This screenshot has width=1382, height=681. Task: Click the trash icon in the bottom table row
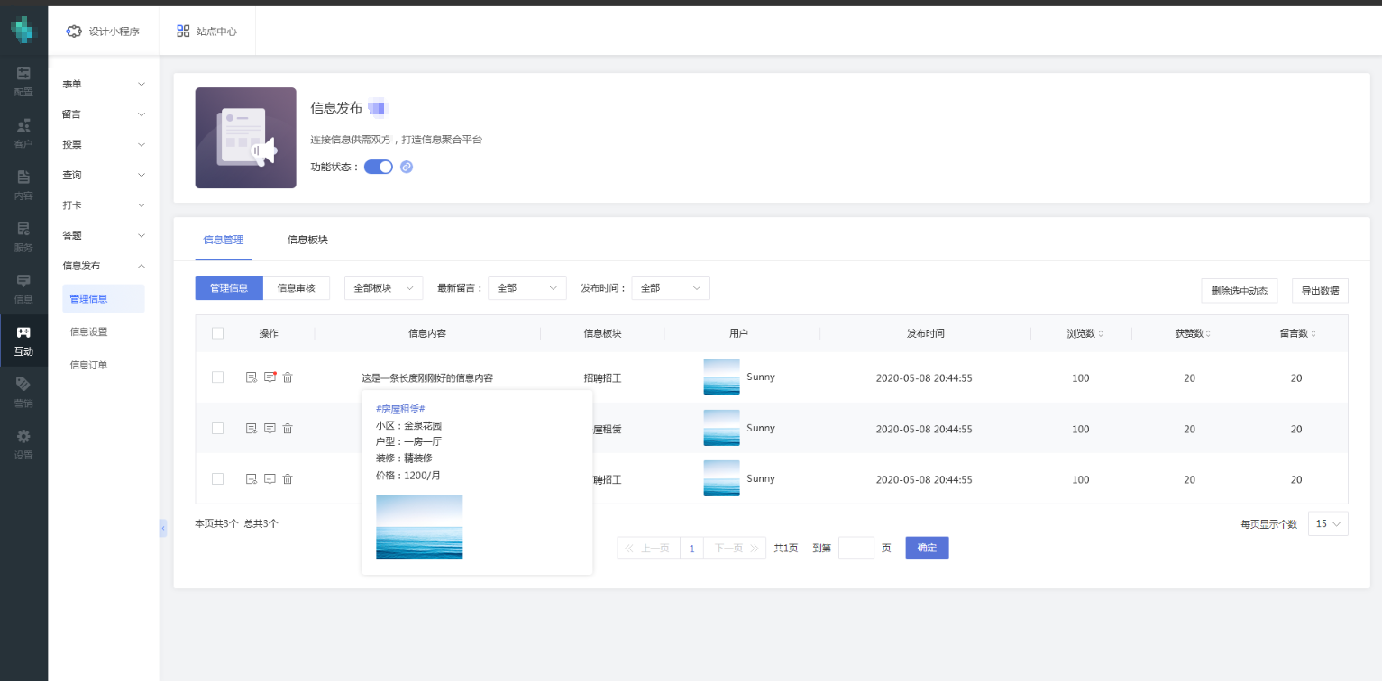[288, 479]
